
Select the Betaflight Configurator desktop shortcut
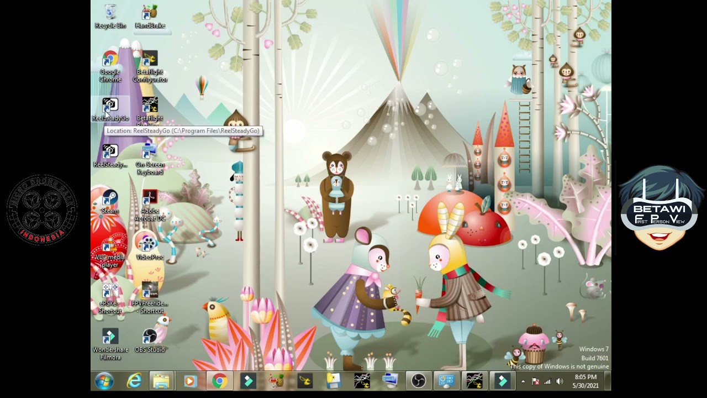coord(150,67)
